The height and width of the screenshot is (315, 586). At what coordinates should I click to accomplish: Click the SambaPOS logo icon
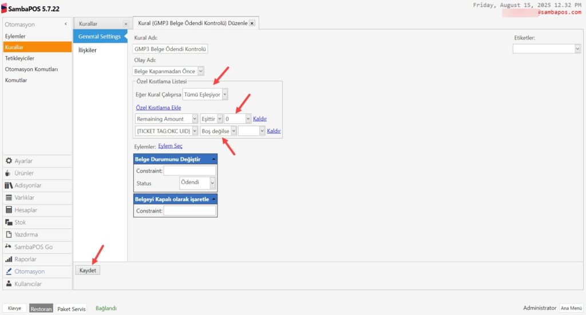(x=4, y=8)
